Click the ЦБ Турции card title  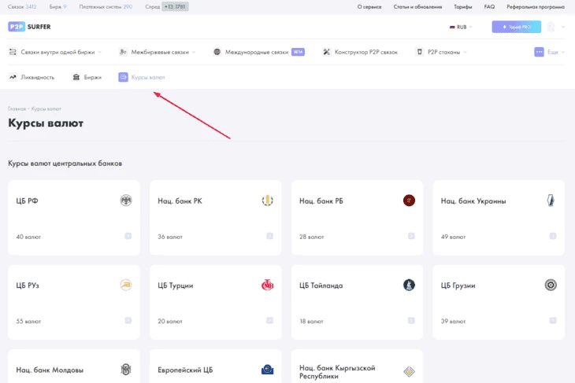click(176, 285)
